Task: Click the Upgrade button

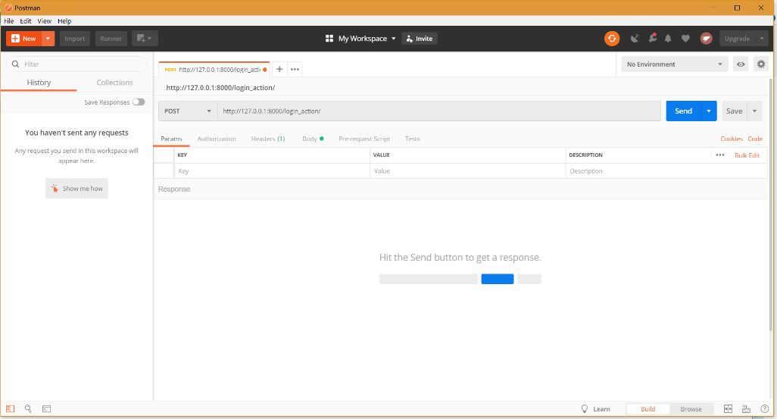Action: 738,38
